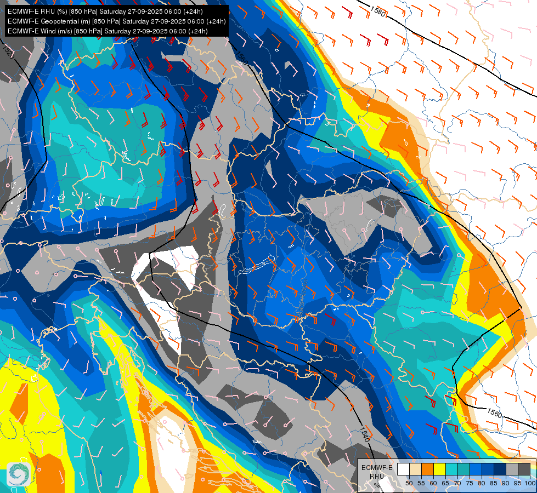Click the legend tick label 65
Image resolution: width=537 pixels, height=493 pixels.
(445, 483)
